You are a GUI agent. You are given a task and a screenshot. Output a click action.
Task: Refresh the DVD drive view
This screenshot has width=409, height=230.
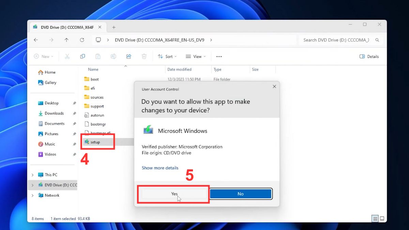point(82,40)
